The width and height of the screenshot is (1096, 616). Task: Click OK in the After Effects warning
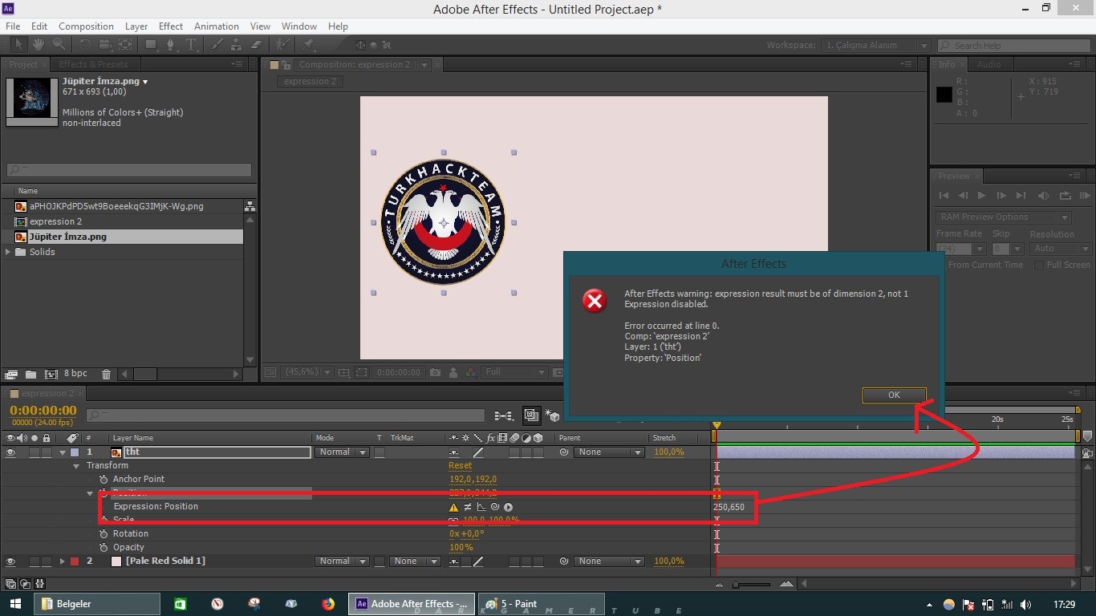[894, 395]
